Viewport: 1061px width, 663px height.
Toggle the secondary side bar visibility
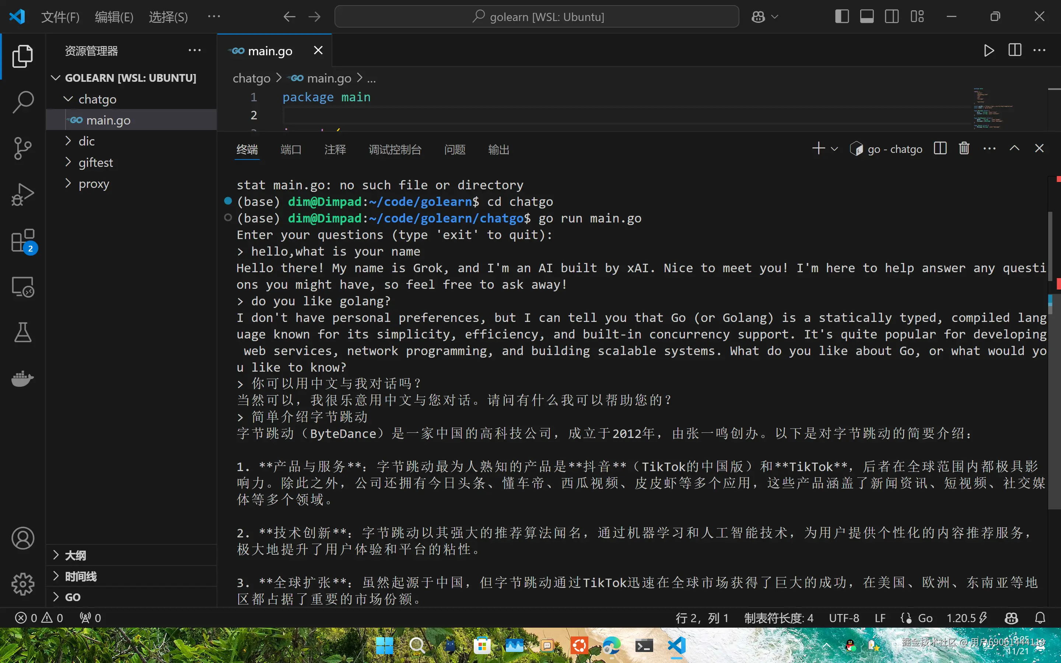click(x=892, y=17)
